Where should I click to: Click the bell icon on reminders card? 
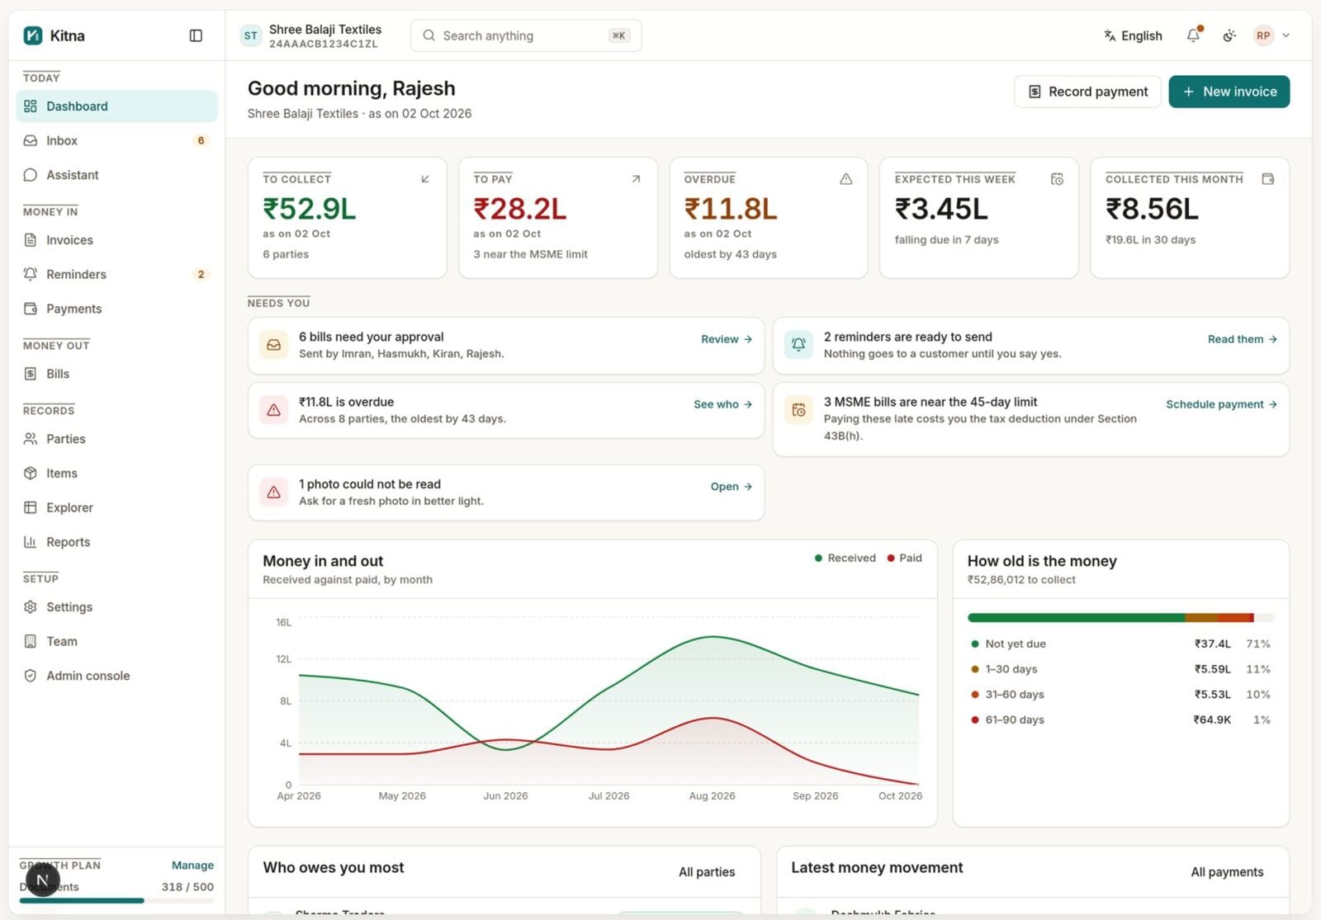tap(798, 345)
